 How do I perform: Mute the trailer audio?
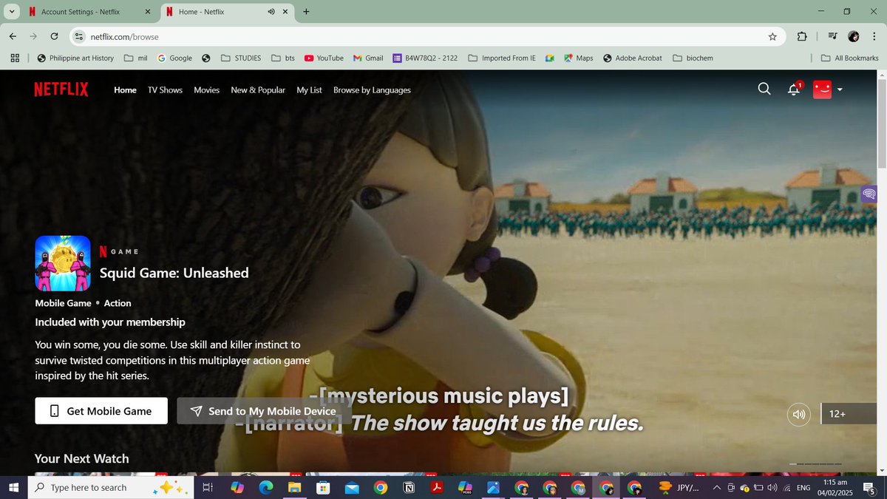tap(799, 414)
